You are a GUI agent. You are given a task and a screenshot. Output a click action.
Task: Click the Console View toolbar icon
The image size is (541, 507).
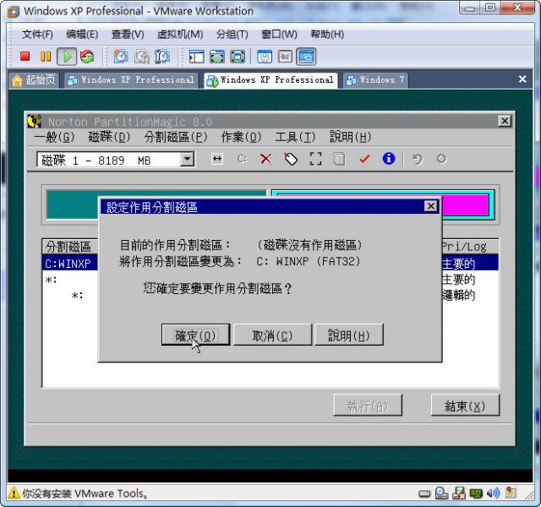(x=306, y=57)
